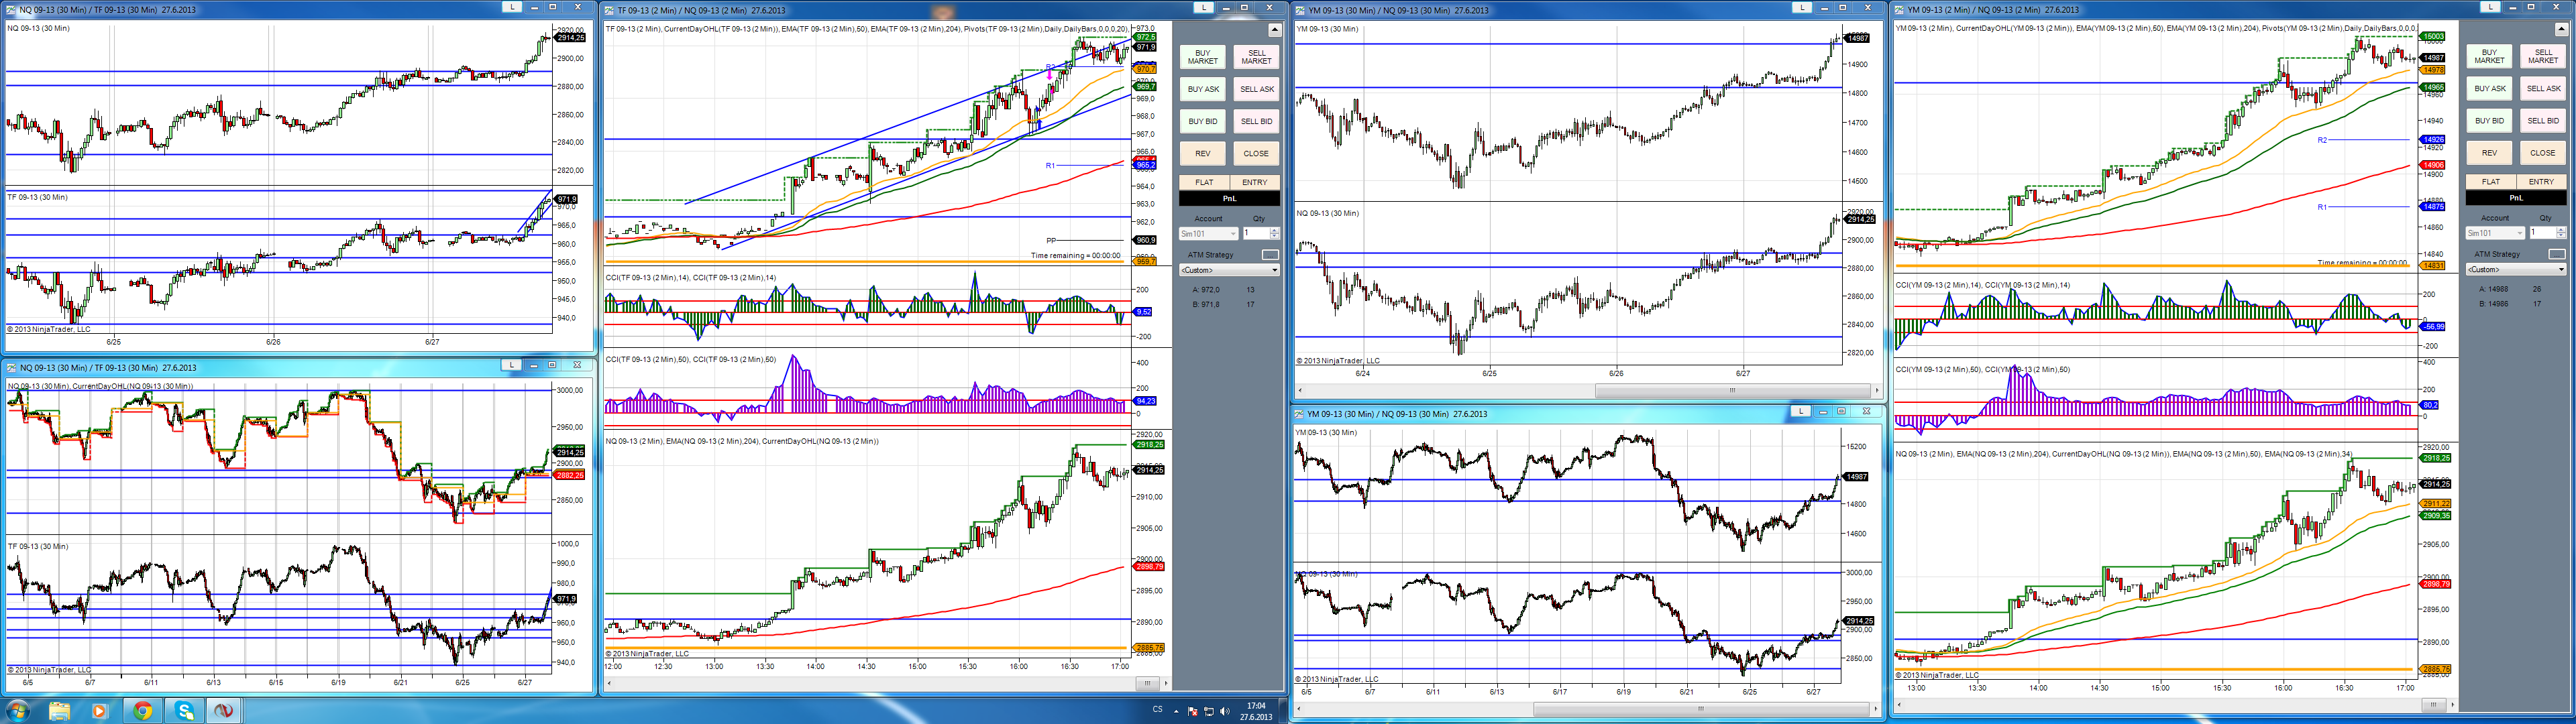The width and height of the screenshot is (2576, 724).
Task: Open ATM Strategy ellipsis button in TF trader
Action: pyautogui.click(x=1270, y=255)
